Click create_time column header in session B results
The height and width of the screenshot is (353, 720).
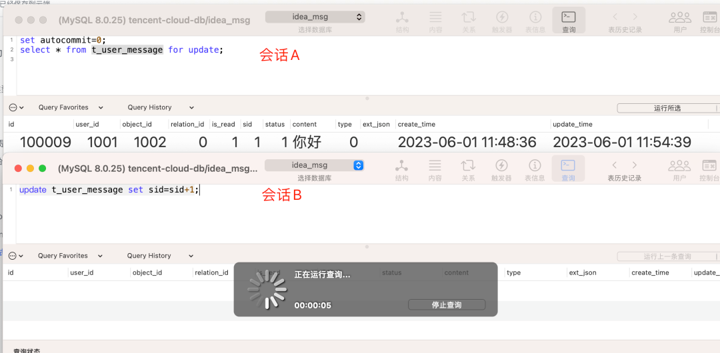click(x=660, y=272)
